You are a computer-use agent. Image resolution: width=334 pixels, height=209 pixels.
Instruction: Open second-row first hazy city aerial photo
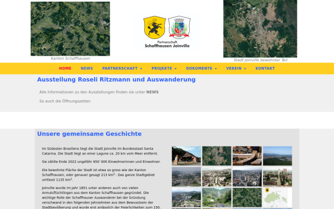[x=186, y=177]
